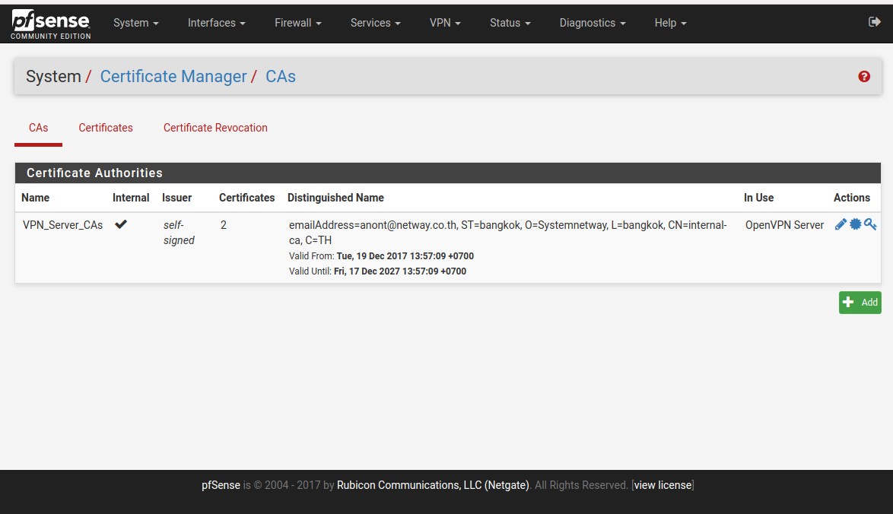Expand the VPN menu
This screenshot has height=514, width=893.
(445, 23)
